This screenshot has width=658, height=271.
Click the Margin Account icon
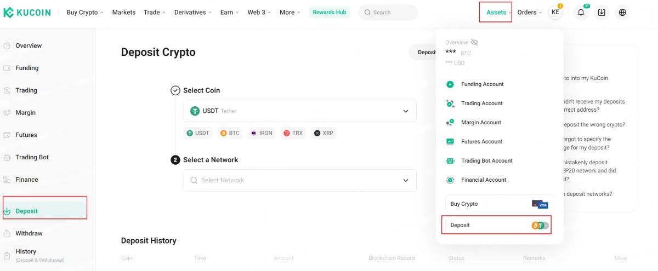pyautogui.click(x=450, y=123)
